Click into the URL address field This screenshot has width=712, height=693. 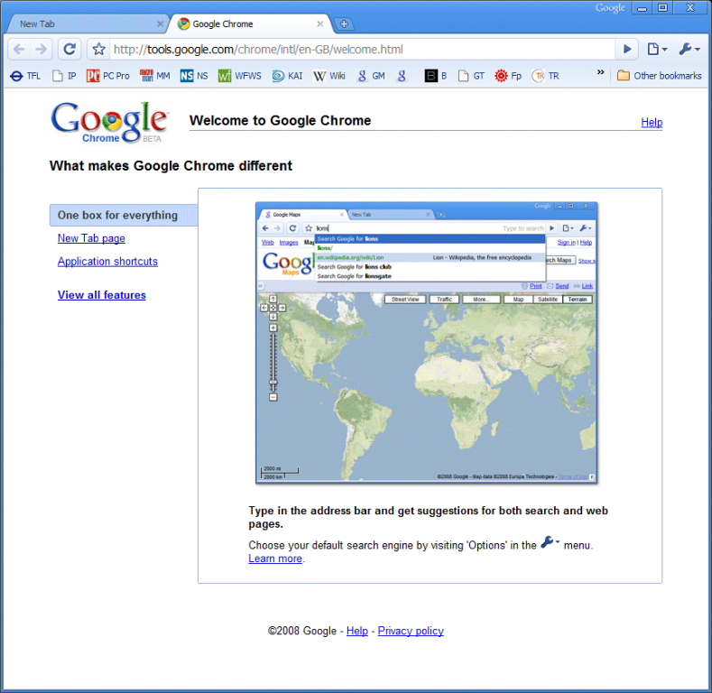click(x=361, y=49)
